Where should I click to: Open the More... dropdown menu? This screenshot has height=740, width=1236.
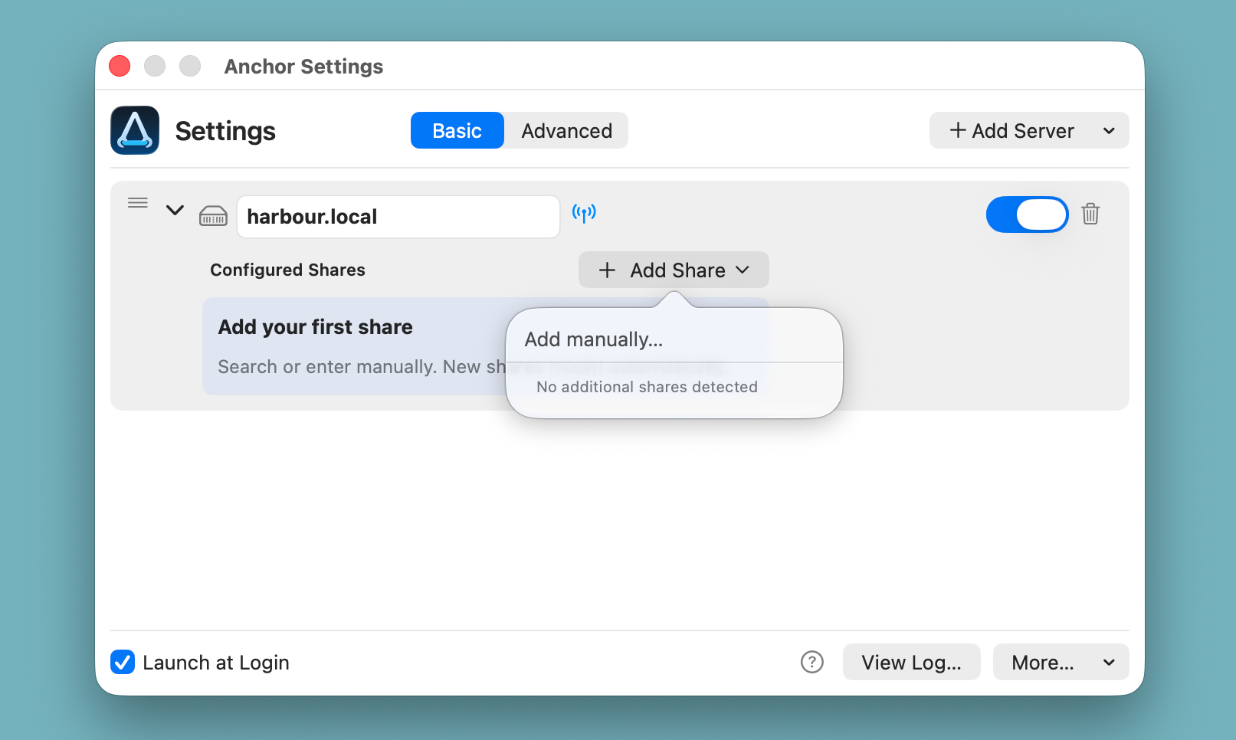click(1061, 662)
